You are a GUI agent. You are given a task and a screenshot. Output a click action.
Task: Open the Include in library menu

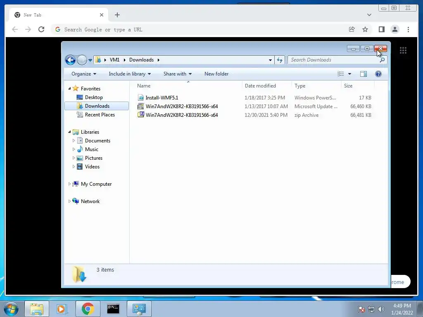pyautogui.click(x=130, y=74)
